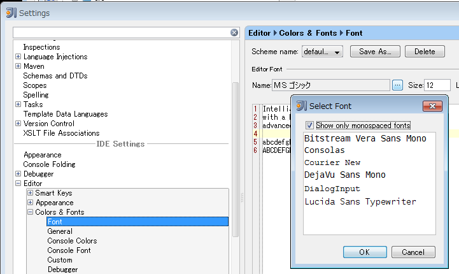Viewport: 459px width, 274px height.
Task: Clear the settings search field
Action: (234, 32)
